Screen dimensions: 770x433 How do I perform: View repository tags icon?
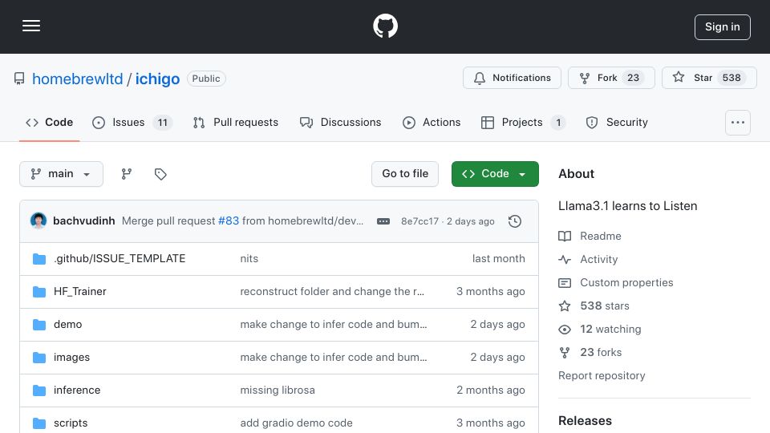coord(160,174)
